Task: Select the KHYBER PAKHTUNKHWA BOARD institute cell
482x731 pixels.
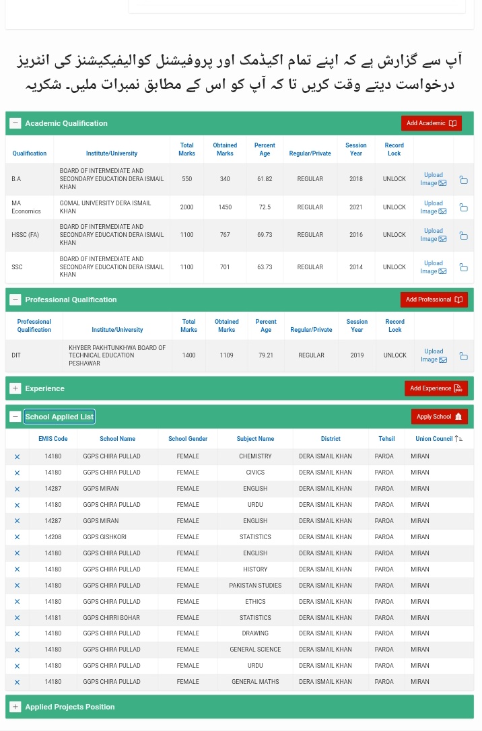Action: point(117,355)
